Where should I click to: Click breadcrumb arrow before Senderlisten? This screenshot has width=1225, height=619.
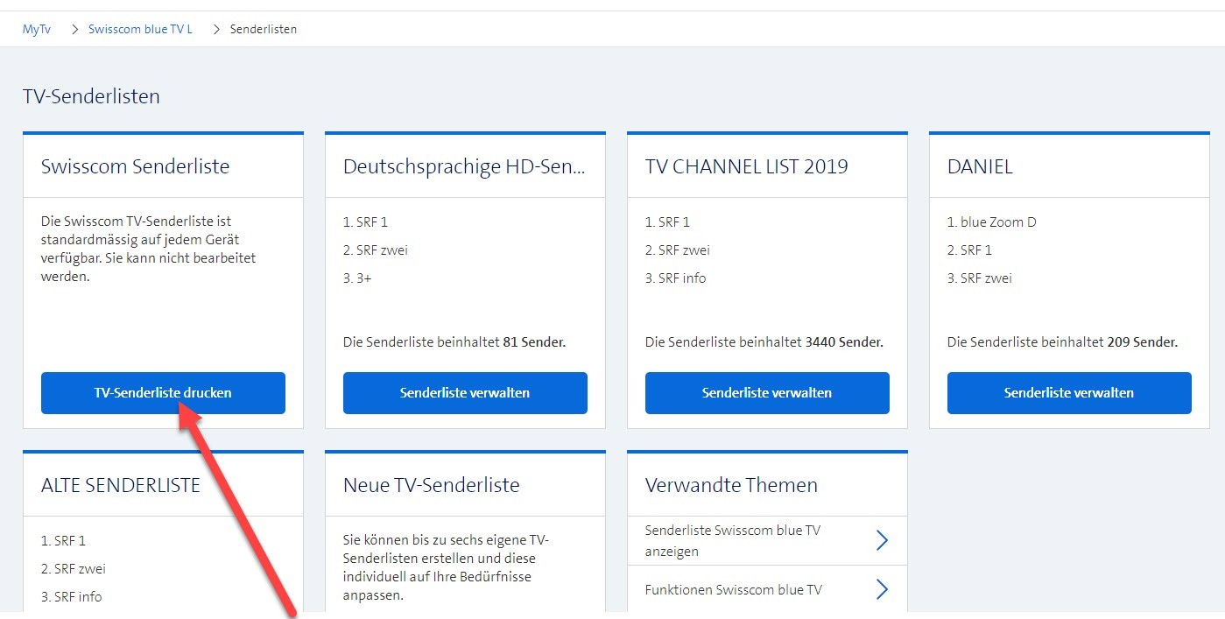(217, 30)
